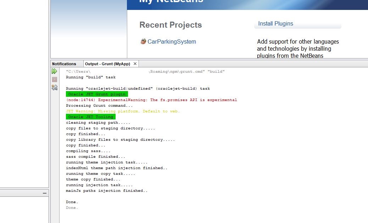Close the Output - Grunt (MyApp) tab
Image resolution: width=368 pixels, height=223 pixels.
[x=135, y=63]
